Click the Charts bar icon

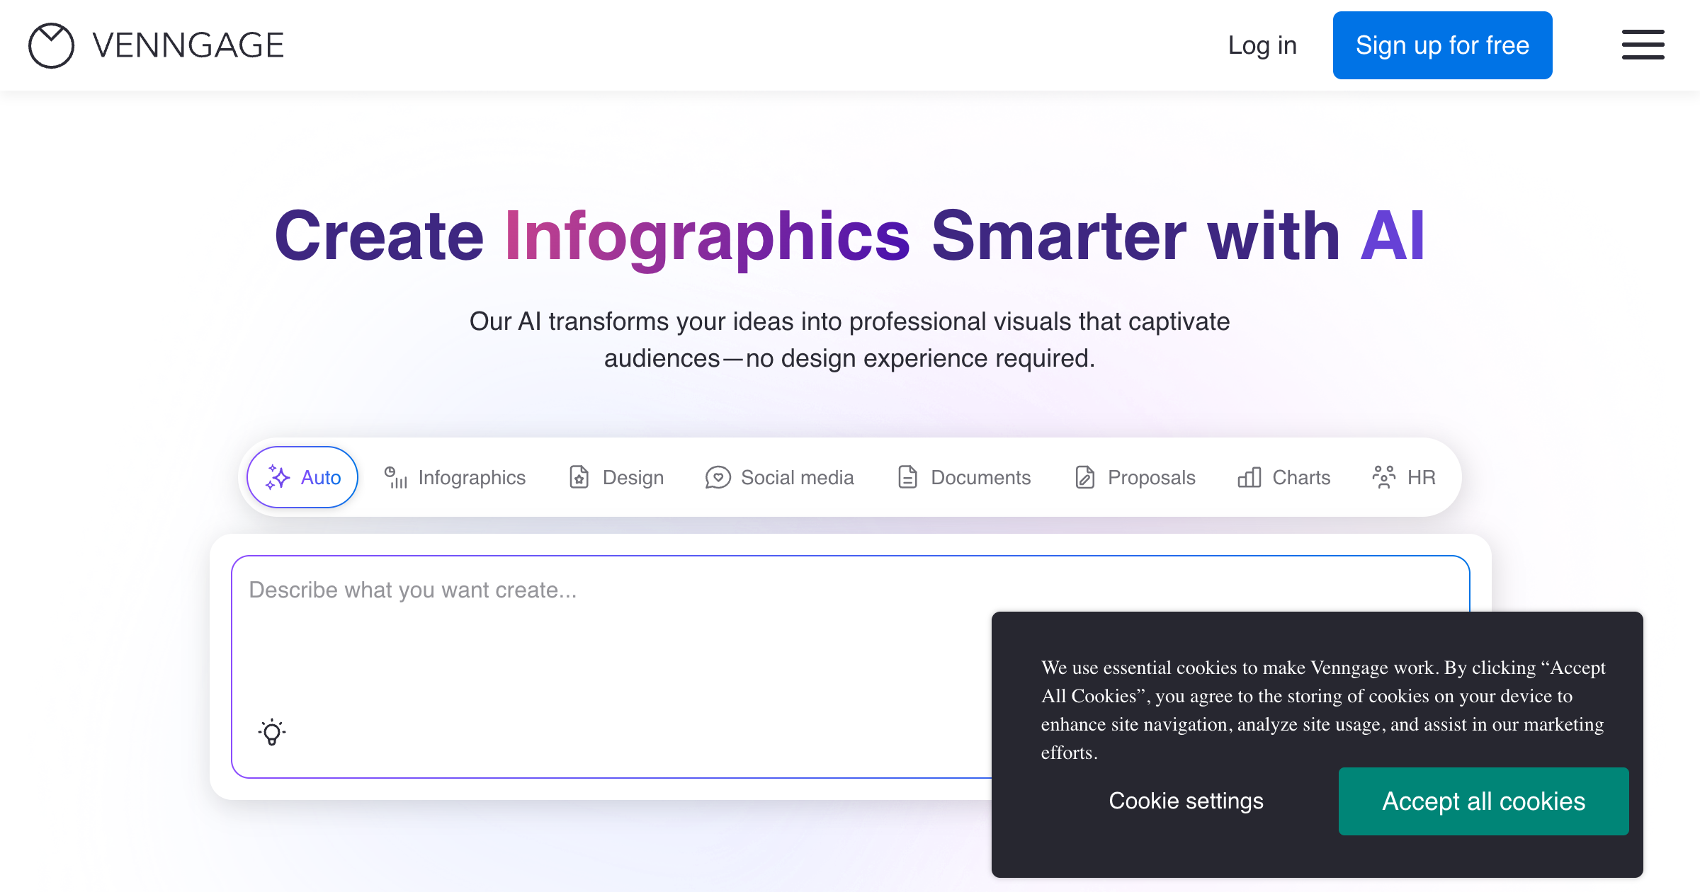point(1249,477)
